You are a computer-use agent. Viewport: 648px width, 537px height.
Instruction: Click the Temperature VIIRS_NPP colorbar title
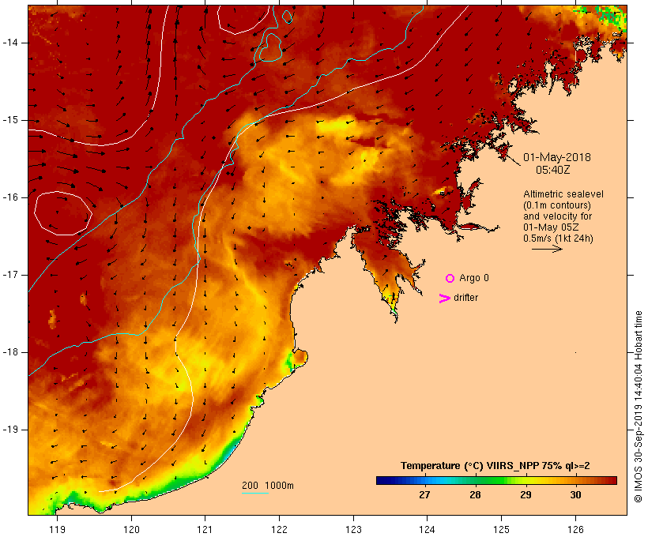(x=495, y=466)
